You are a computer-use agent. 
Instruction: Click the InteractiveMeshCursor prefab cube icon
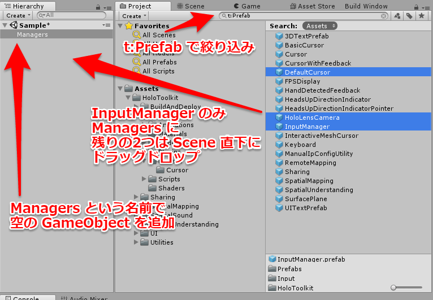(279, 136)
